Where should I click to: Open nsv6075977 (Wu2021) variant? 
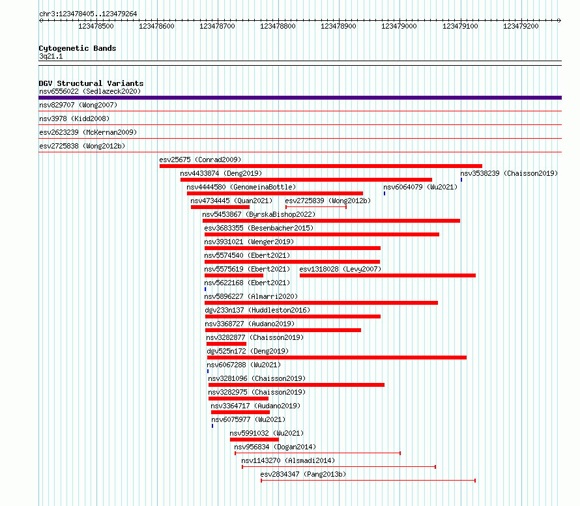pos(248,419)
